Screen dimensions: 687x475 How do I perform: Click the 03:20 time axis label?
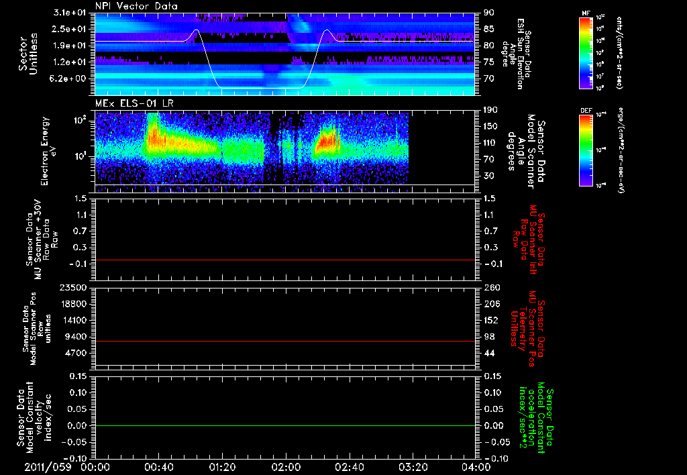(x=413, y=467)
